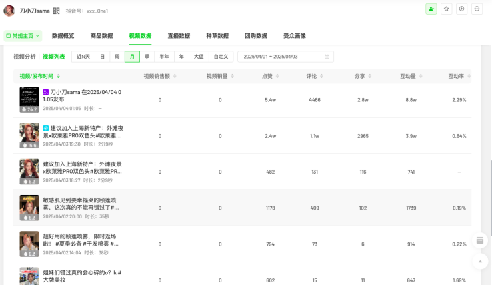
Task: Click the 抖音号 xxx_One1 text
Action: [x=87, y=11]
